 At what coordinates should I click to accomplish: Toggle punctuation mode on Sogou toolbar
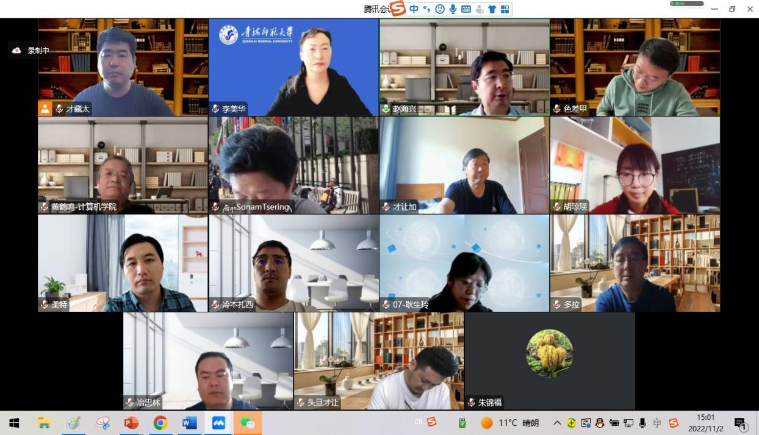[x=426, y=9]
